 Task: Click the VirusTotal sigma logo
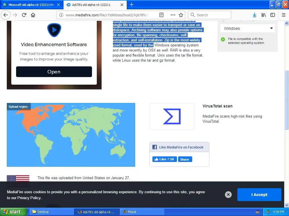[x=172, y=116]
